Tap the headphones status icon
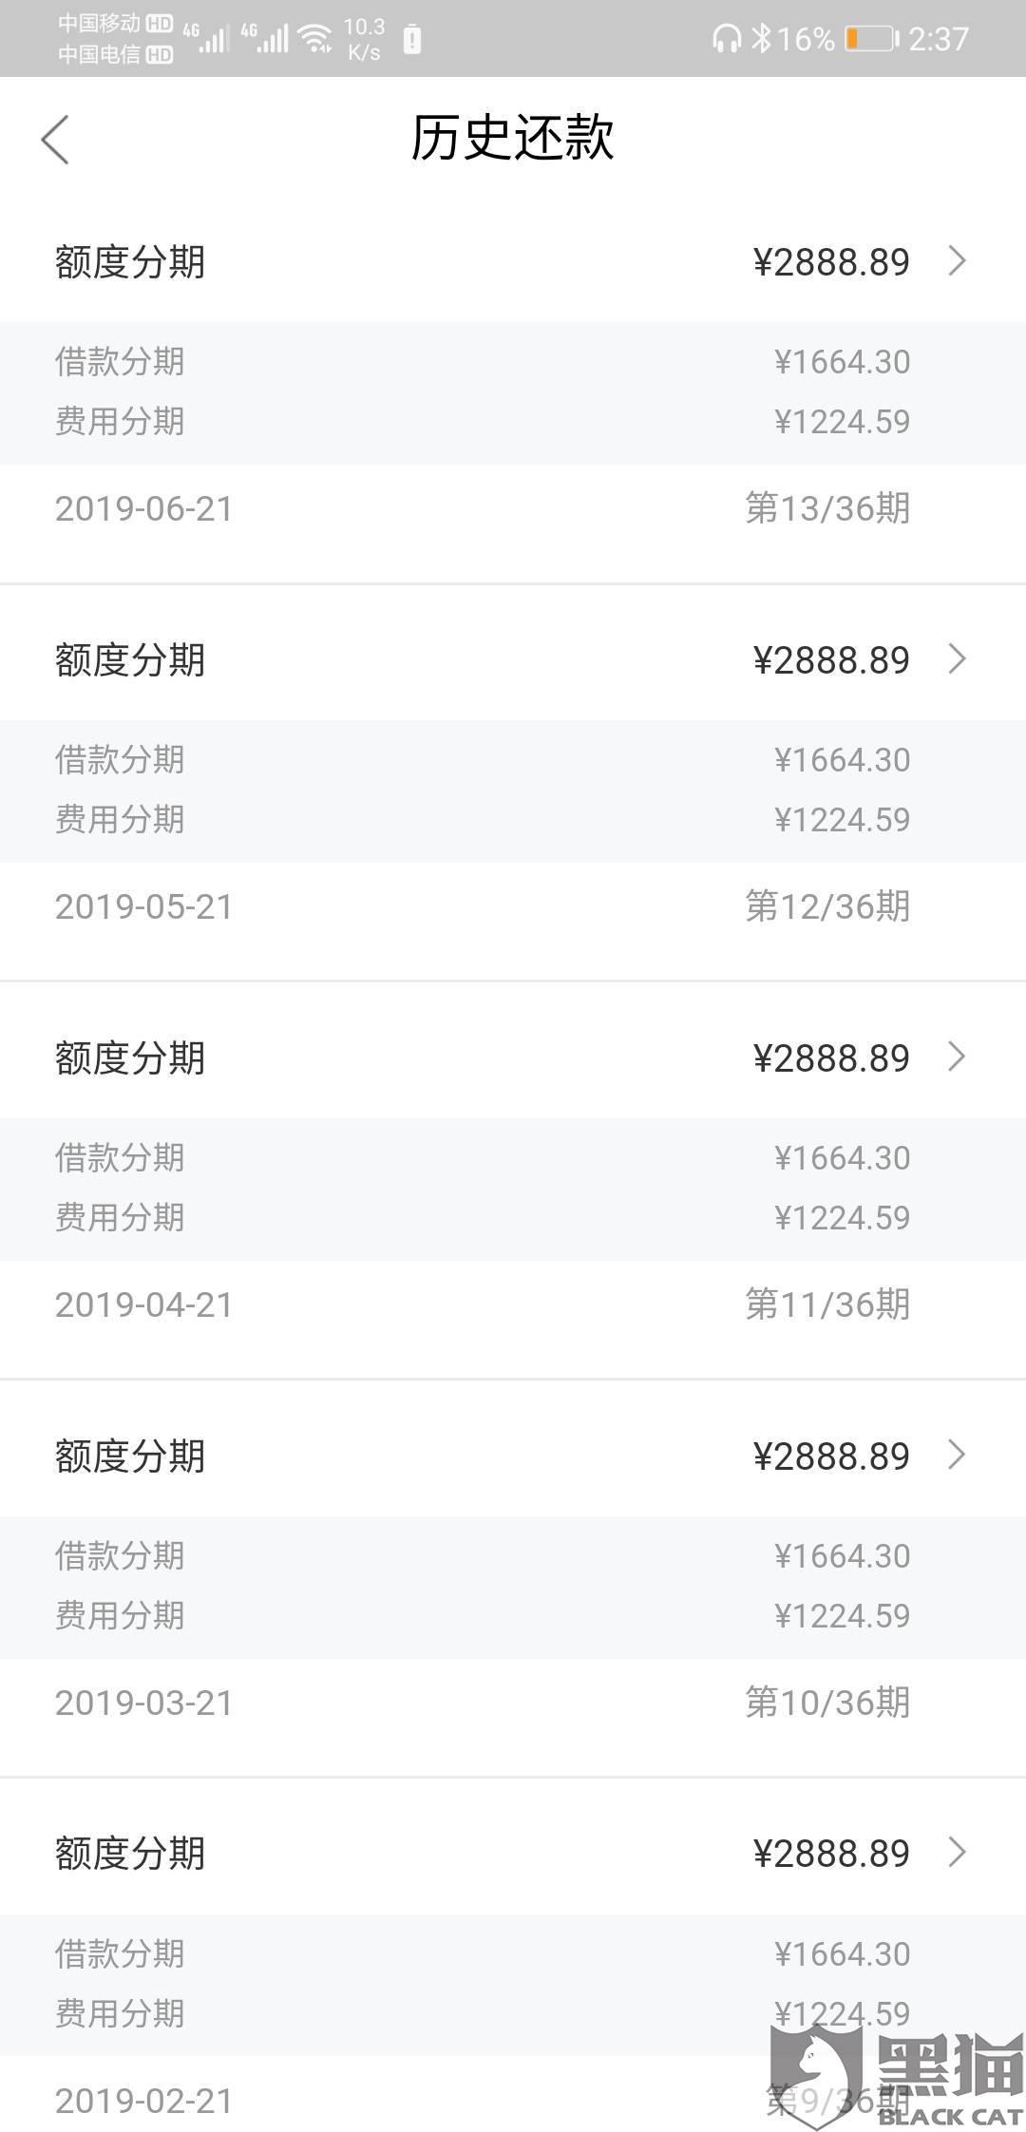The width and height of the screenshot is (1026, 2132). pyautogui.click(x=726, y=38)
